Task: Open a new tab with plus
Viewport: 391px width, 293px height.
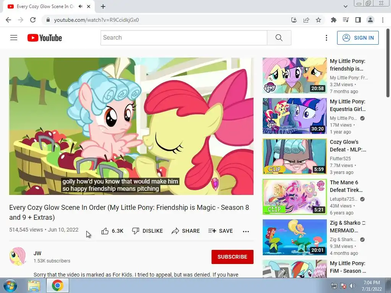Action: (x=103, y=7)
